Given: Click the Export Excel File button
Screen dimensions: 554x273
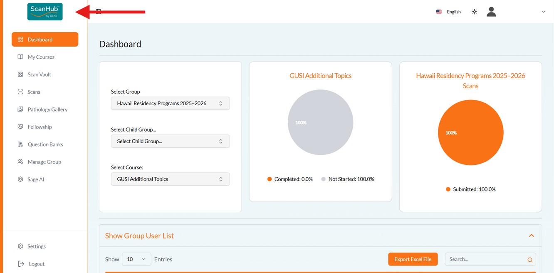Looking at the screenshot, I should point(413,259).
